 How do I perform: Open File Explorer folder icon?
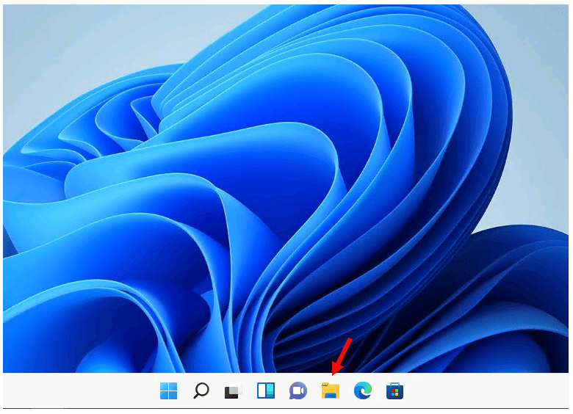pos(331,391)
